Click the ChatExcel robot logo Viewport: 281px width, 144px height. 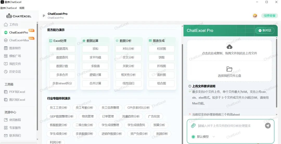9,16
